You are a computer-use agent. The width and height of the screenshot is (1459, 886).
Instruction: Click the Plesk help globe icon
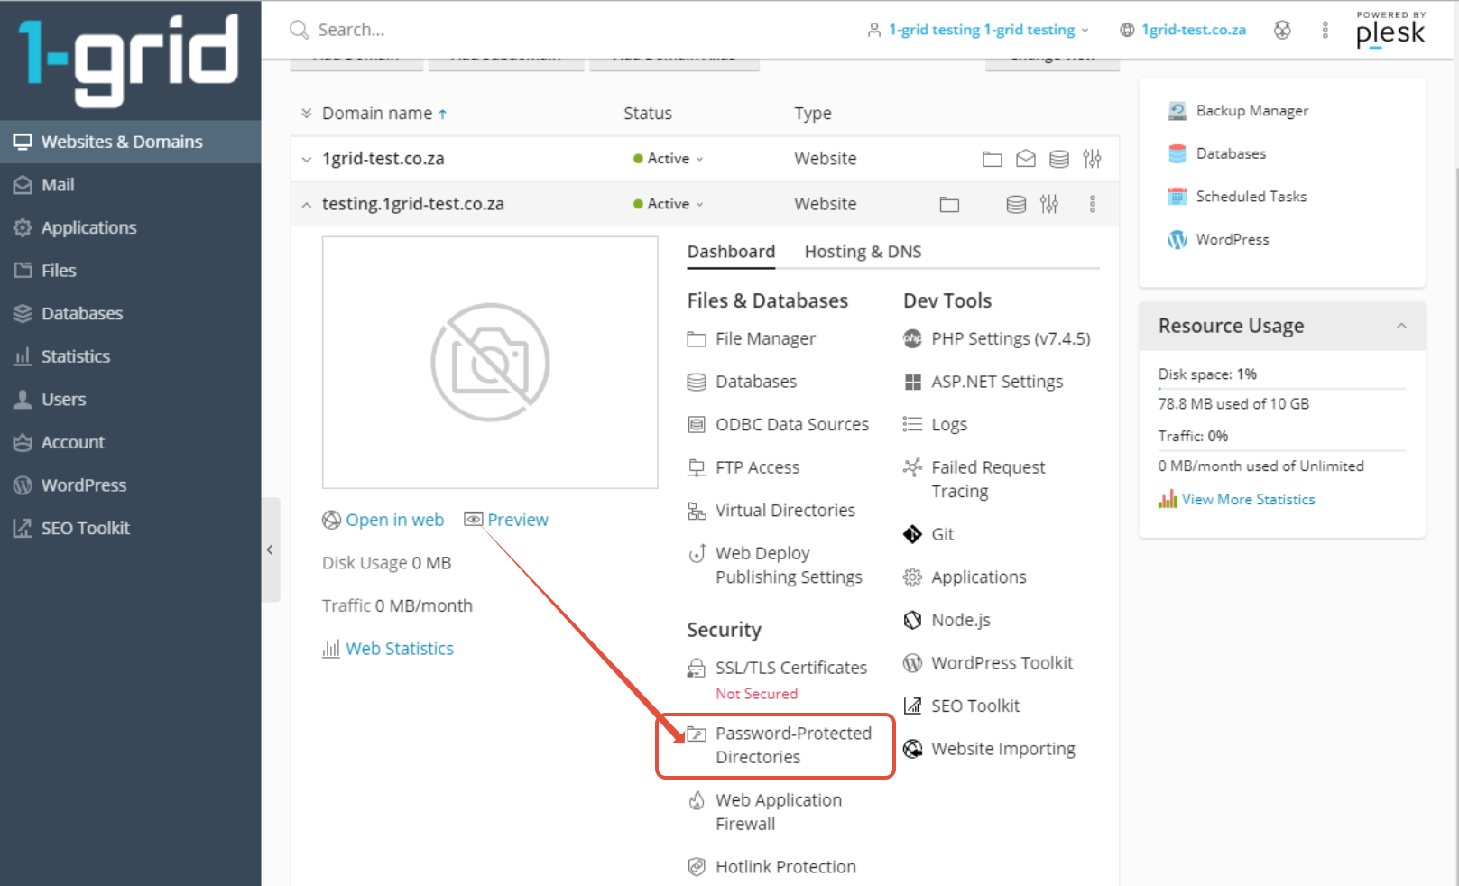tap(1282, 30)
